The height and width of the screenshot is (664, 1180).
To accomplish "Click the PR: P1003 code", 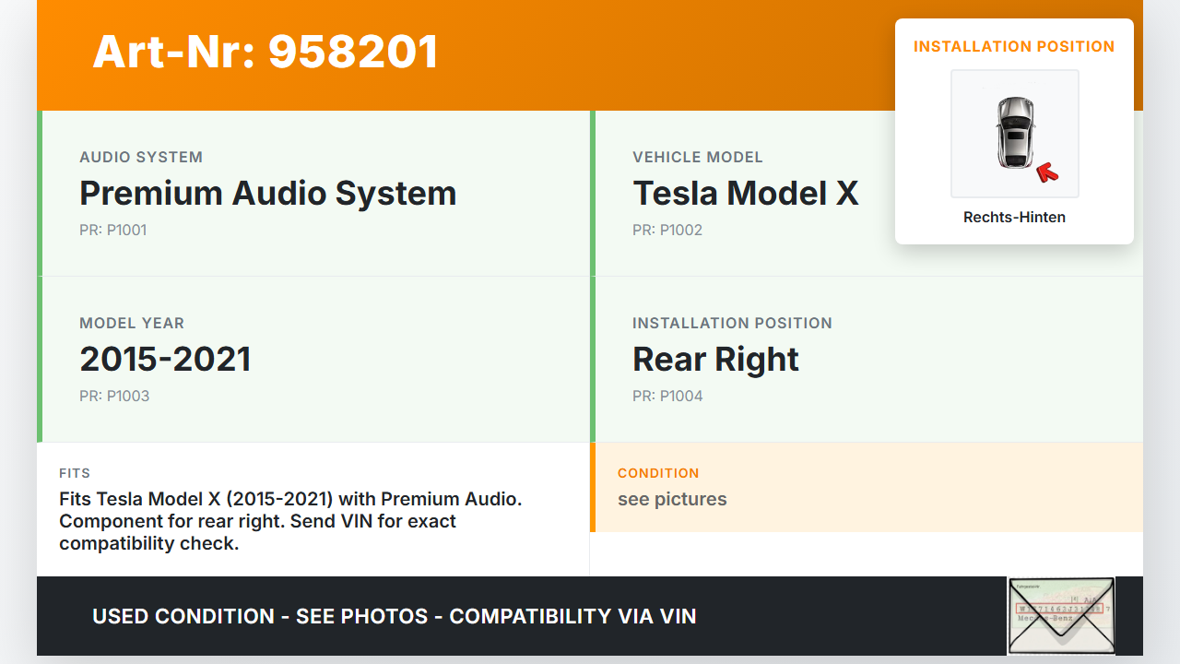I will point(114,397).
